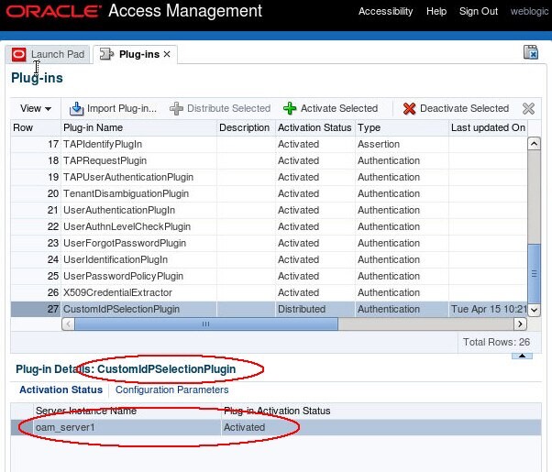Select the TAPIdentifyPlugIn row
Screen dimensions: 552x472
269,144
